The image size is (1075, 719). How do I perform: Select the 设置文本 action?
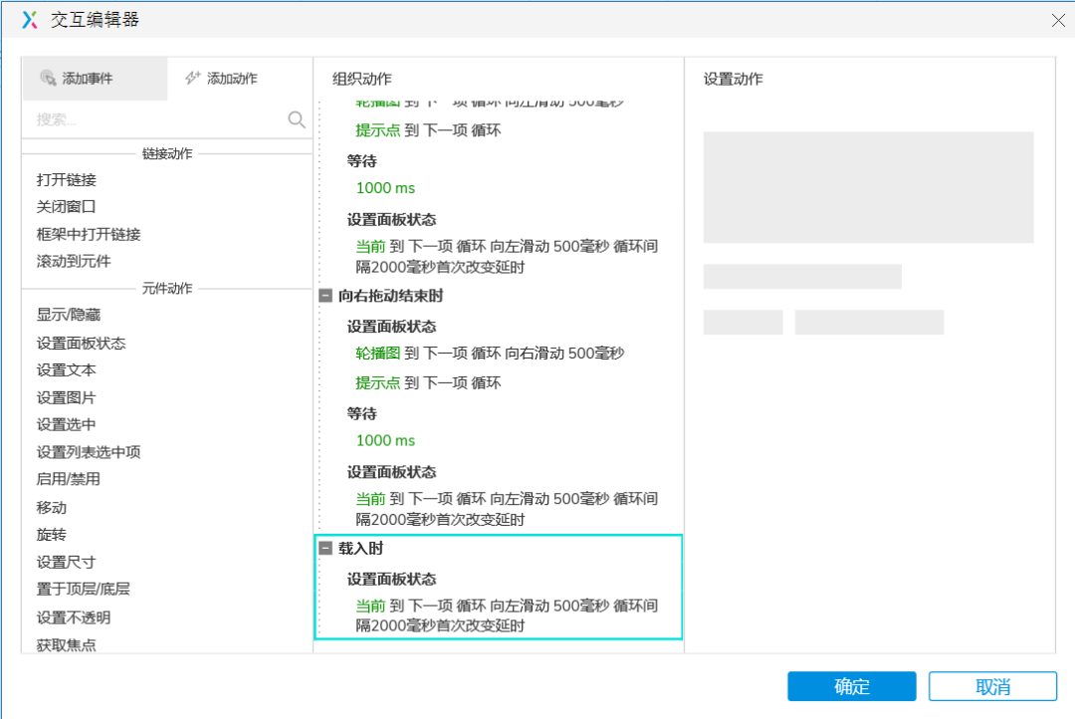point(67,369)
